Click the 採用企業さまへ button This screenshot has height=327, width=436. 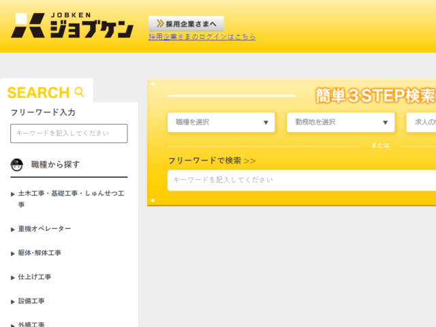click(186, 23)
